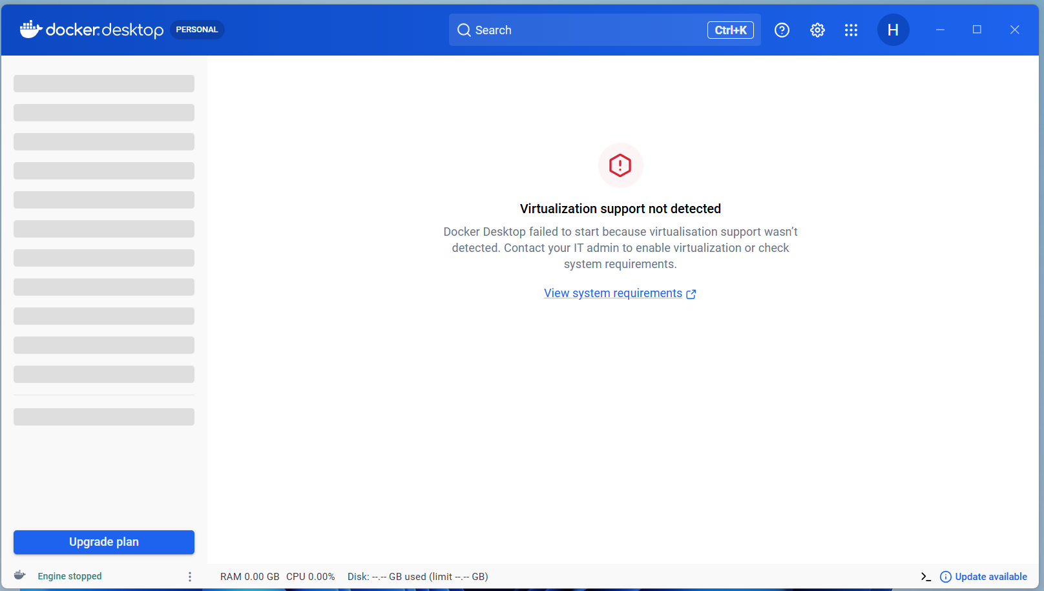Open the apps grid menu
The width and height of the screenshot is (1044, 591).
(851, 30)
